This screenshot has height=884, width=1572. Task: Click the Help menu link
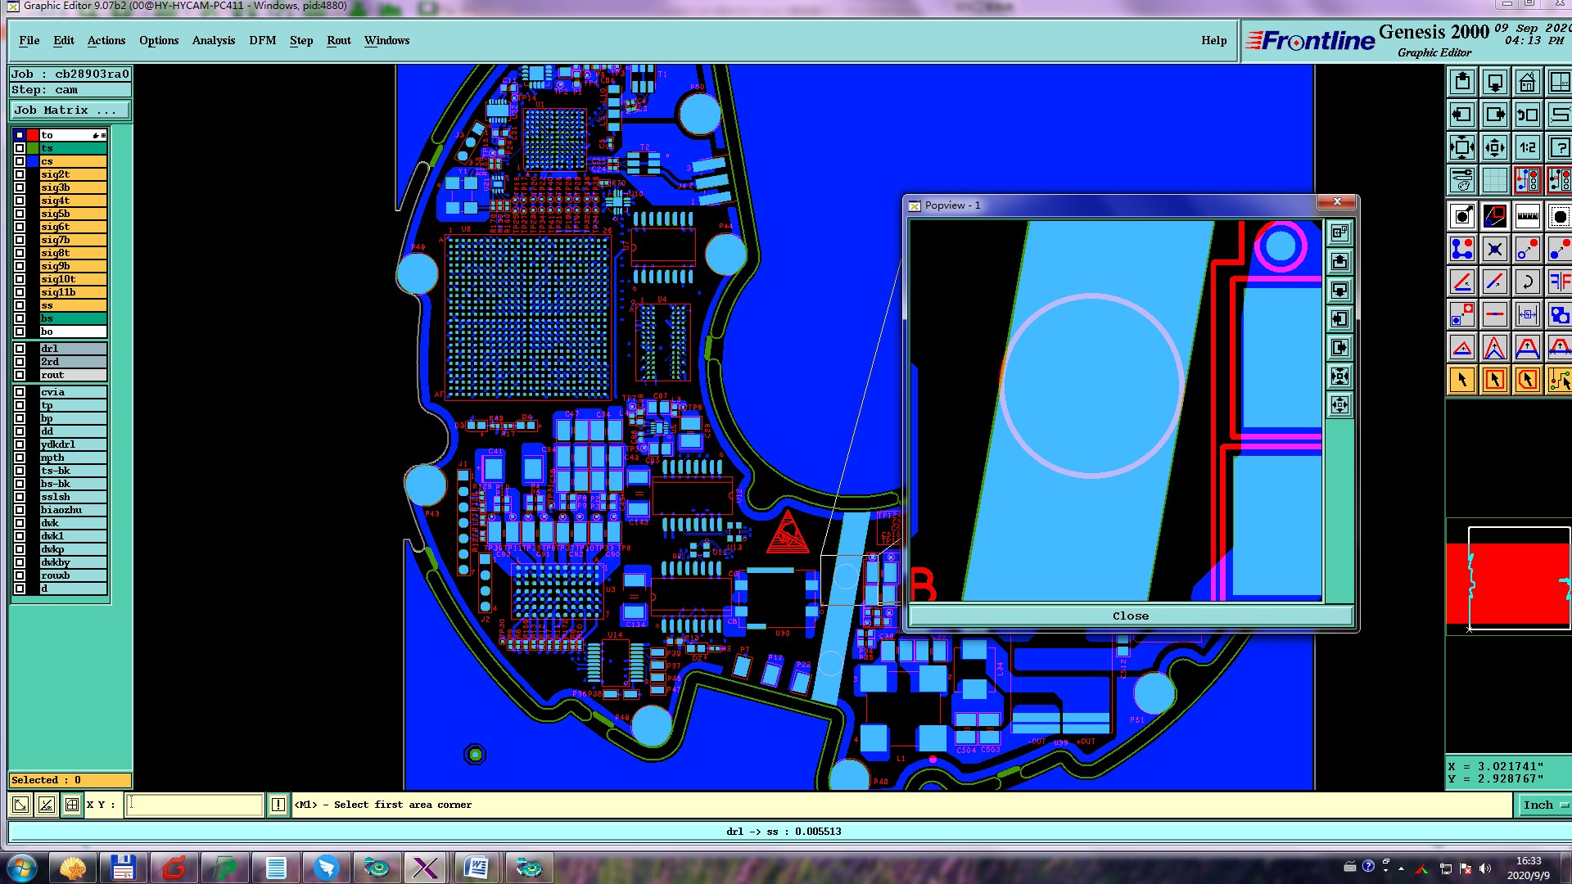tap(1213, 40)
